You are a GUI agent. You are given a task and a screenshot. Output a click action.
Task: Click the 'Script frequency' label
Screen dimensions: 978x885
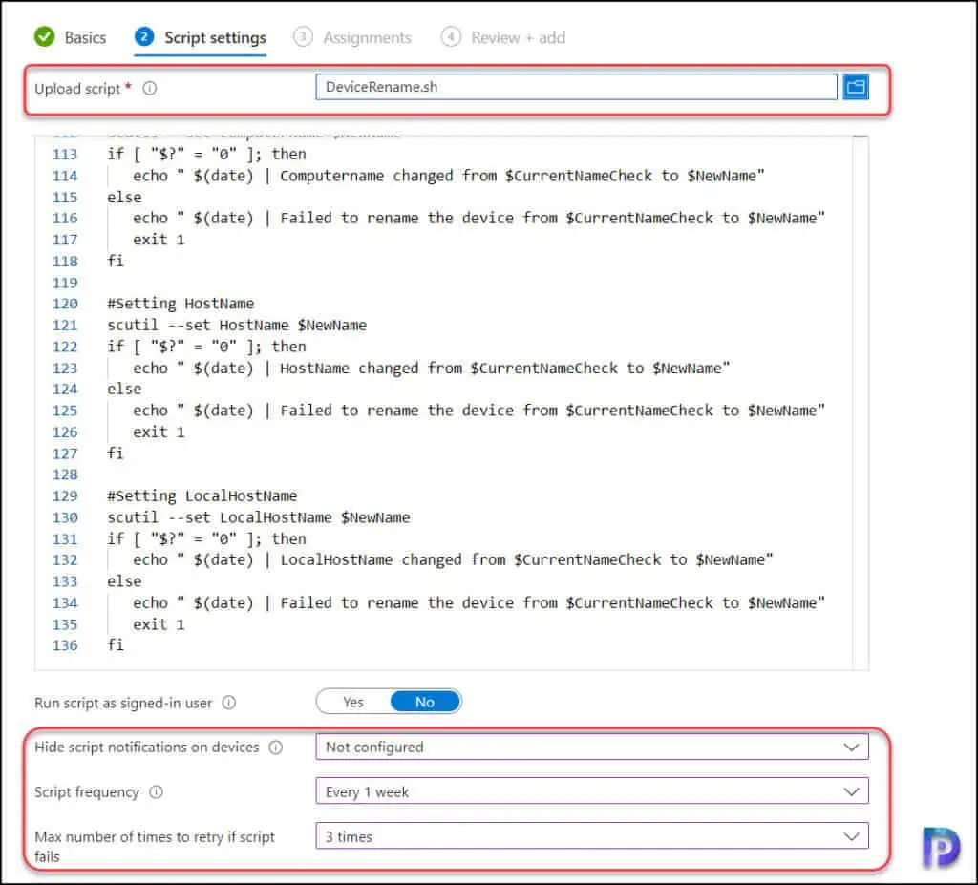tap(87, 792)
